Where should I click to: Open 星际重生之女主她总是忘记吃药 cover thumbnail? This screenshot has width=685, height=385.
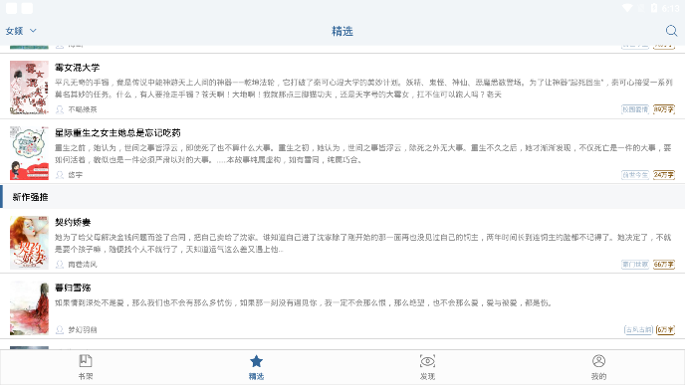click(29, 153)
